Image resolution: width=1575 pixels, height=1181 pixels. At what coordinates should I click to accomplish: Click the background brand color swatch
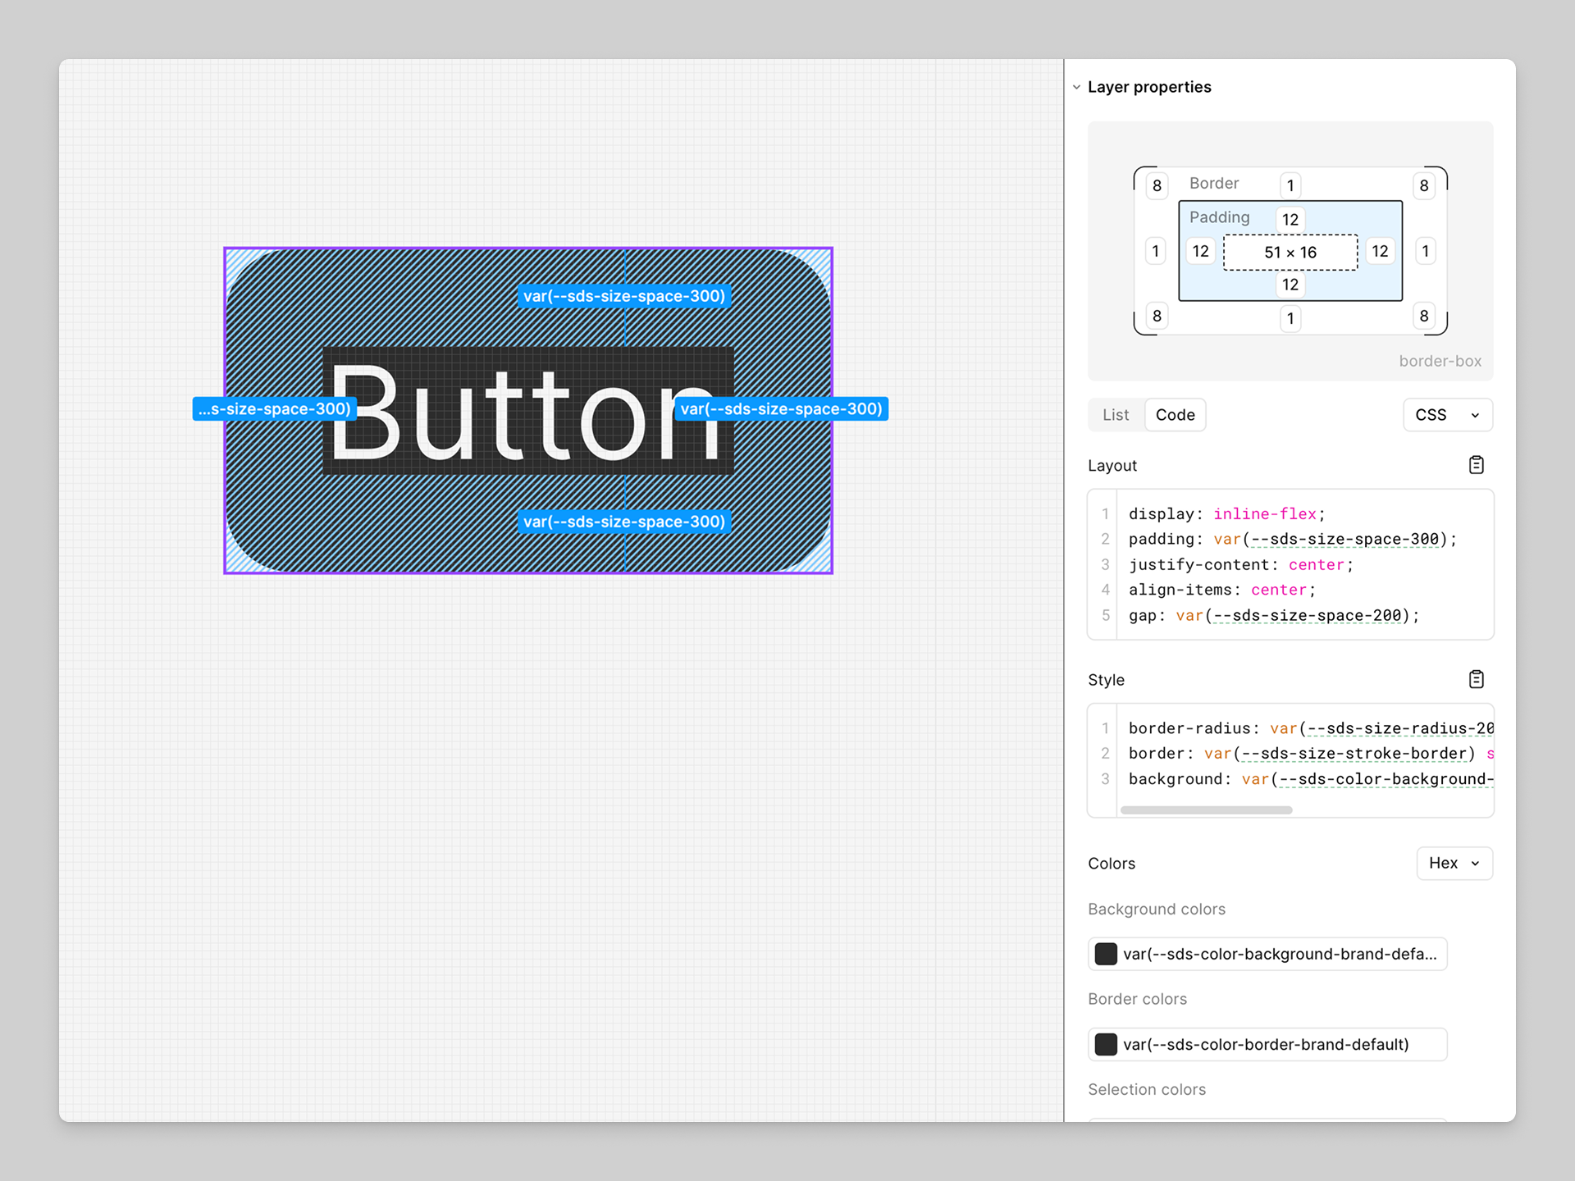click(1106, 954)
